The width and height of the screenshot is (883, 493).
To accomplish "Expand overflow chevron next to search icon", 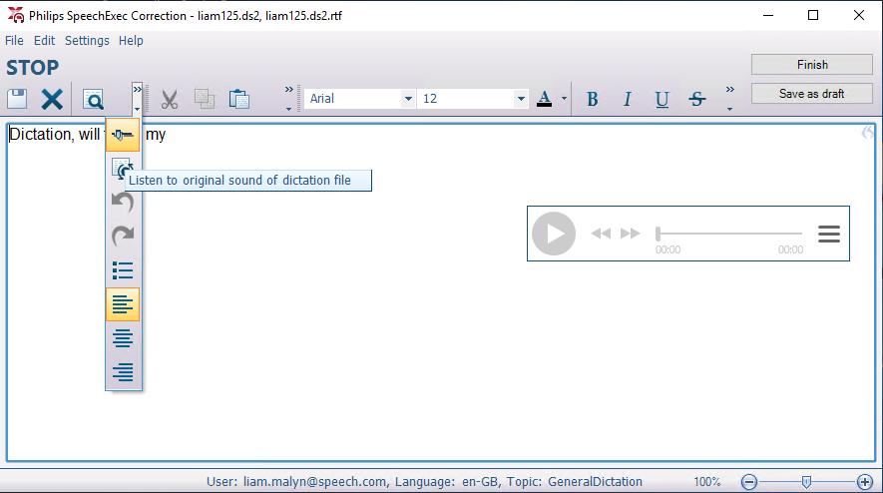I will 137,98.
